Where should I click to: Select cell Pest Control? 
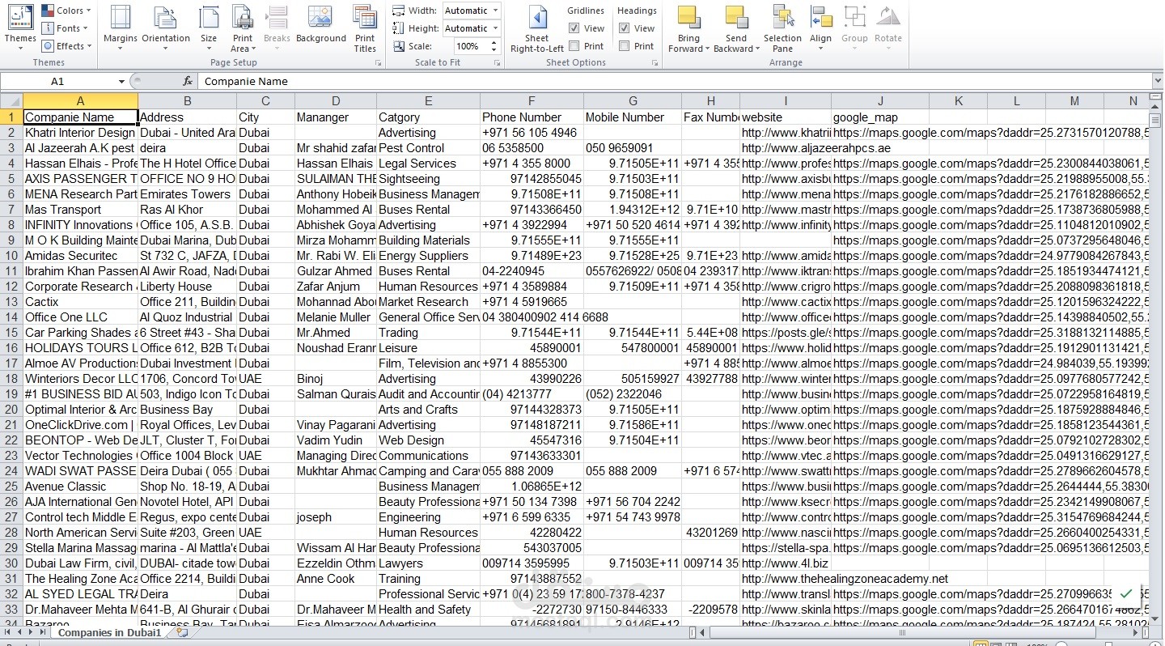point(429,148)
